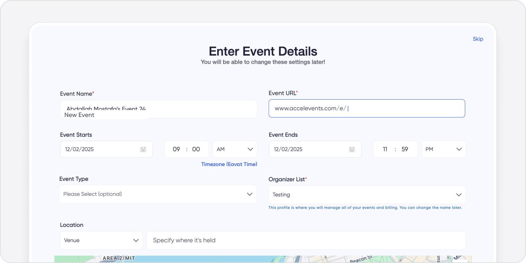
Task: Click the Timezone (Egypt Time) link
Action: pyautogui.click(x=229, y=164)
